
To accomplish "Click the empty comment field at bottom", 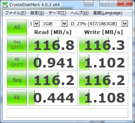I will pyautogui.click(x=67, y=113).
